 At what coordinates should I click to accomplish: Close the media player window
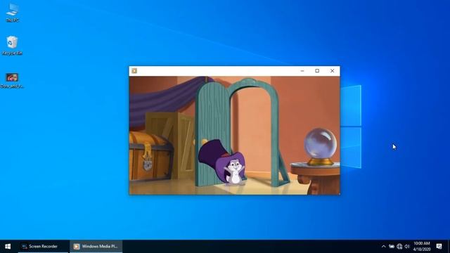coord(333,71)
